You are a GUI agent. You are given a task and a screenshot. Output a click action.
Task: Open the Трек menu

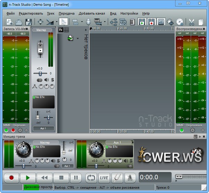[x=51, y=14]
